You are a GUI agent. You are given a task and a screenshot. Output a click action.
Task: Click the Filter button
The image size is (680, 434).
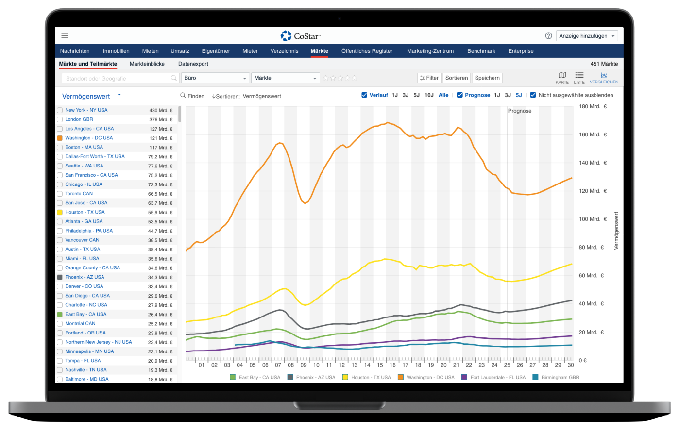(x=429, y=78)
